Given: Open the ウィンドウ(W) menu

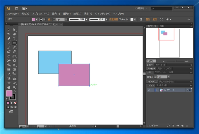Looking at the screenshot, I should click(102, 13).
